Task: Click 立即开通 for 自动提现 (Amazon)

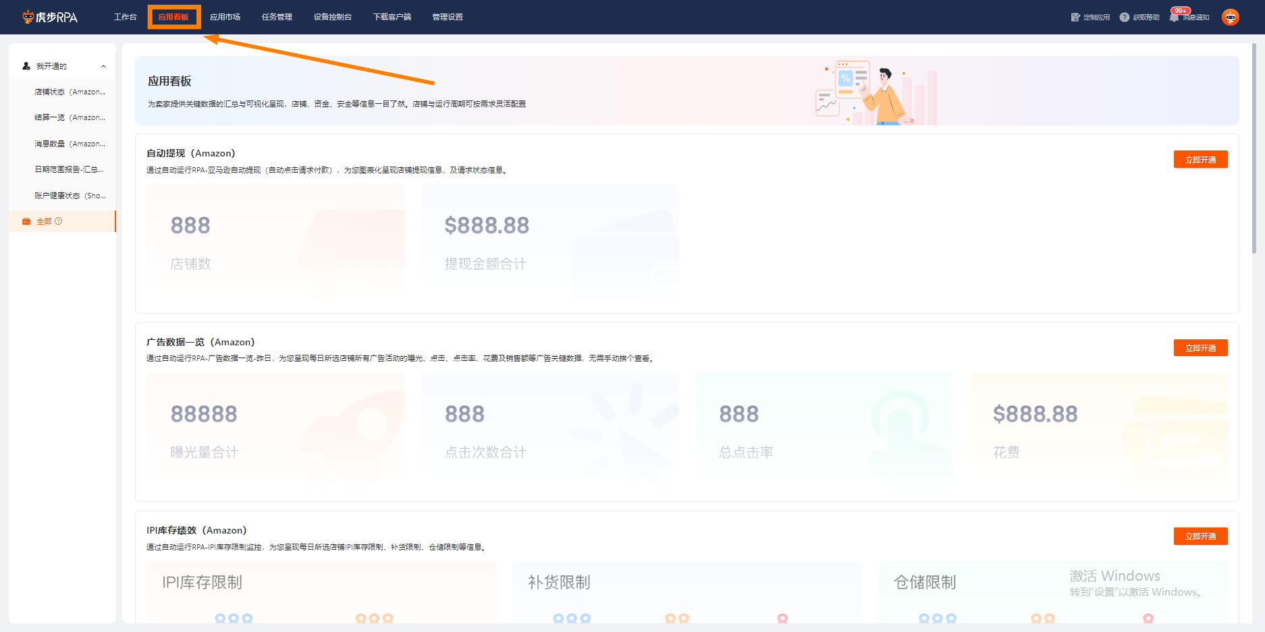Action: click(x=1200, y=159)
